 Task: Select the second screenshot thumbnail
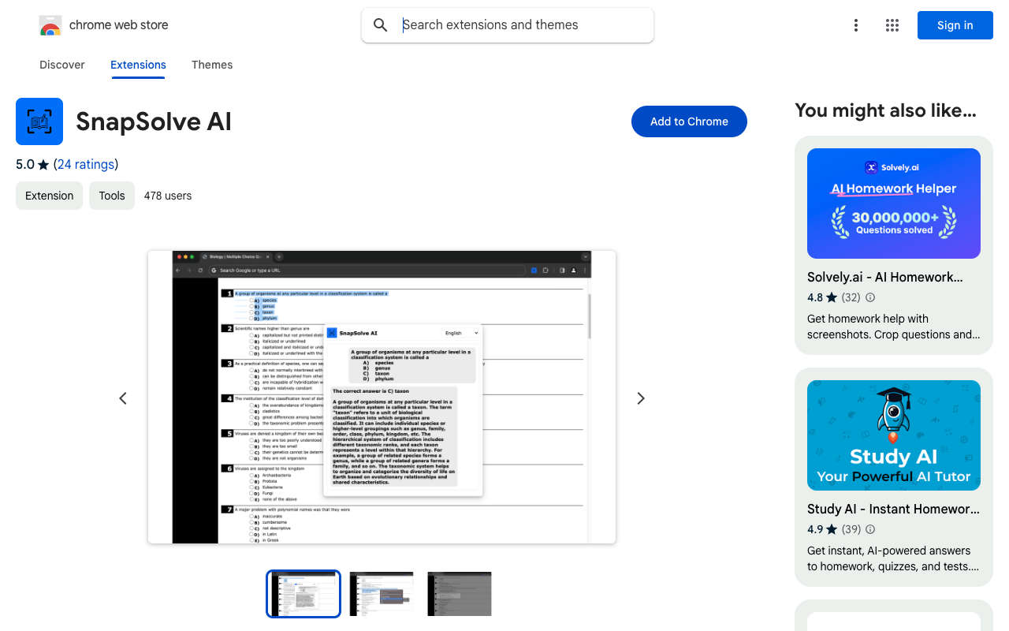pos(382,594)
